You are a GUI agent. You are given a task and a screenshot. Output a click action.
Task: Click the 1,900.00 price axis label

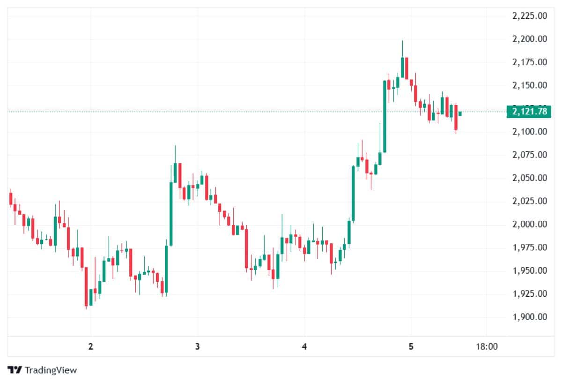click(530, 317)
